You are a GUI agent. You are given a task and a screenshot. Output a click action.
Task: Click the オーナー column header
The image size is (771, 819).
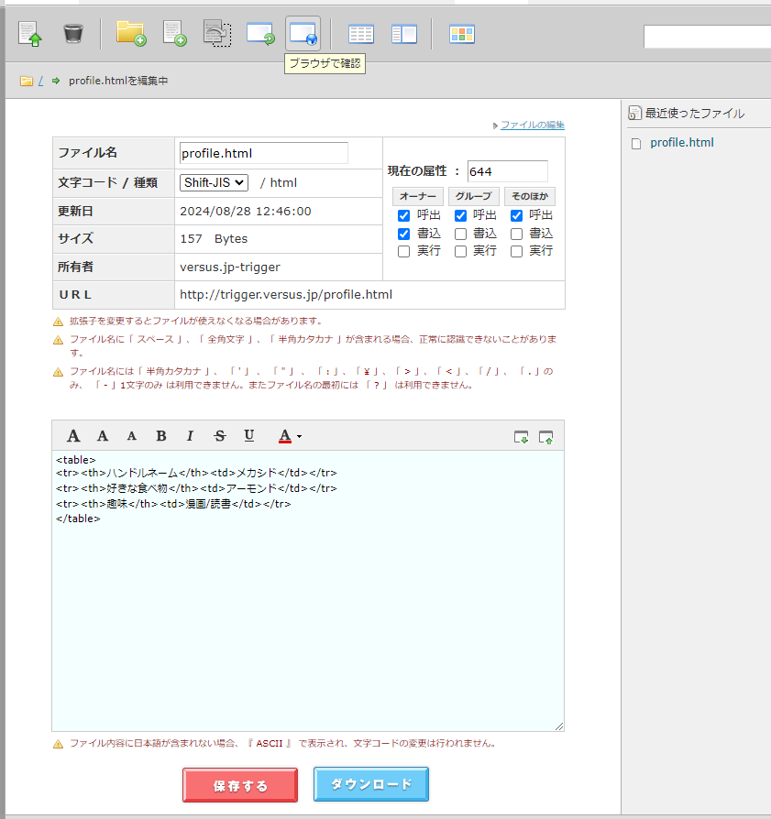(x=418, y=196)
